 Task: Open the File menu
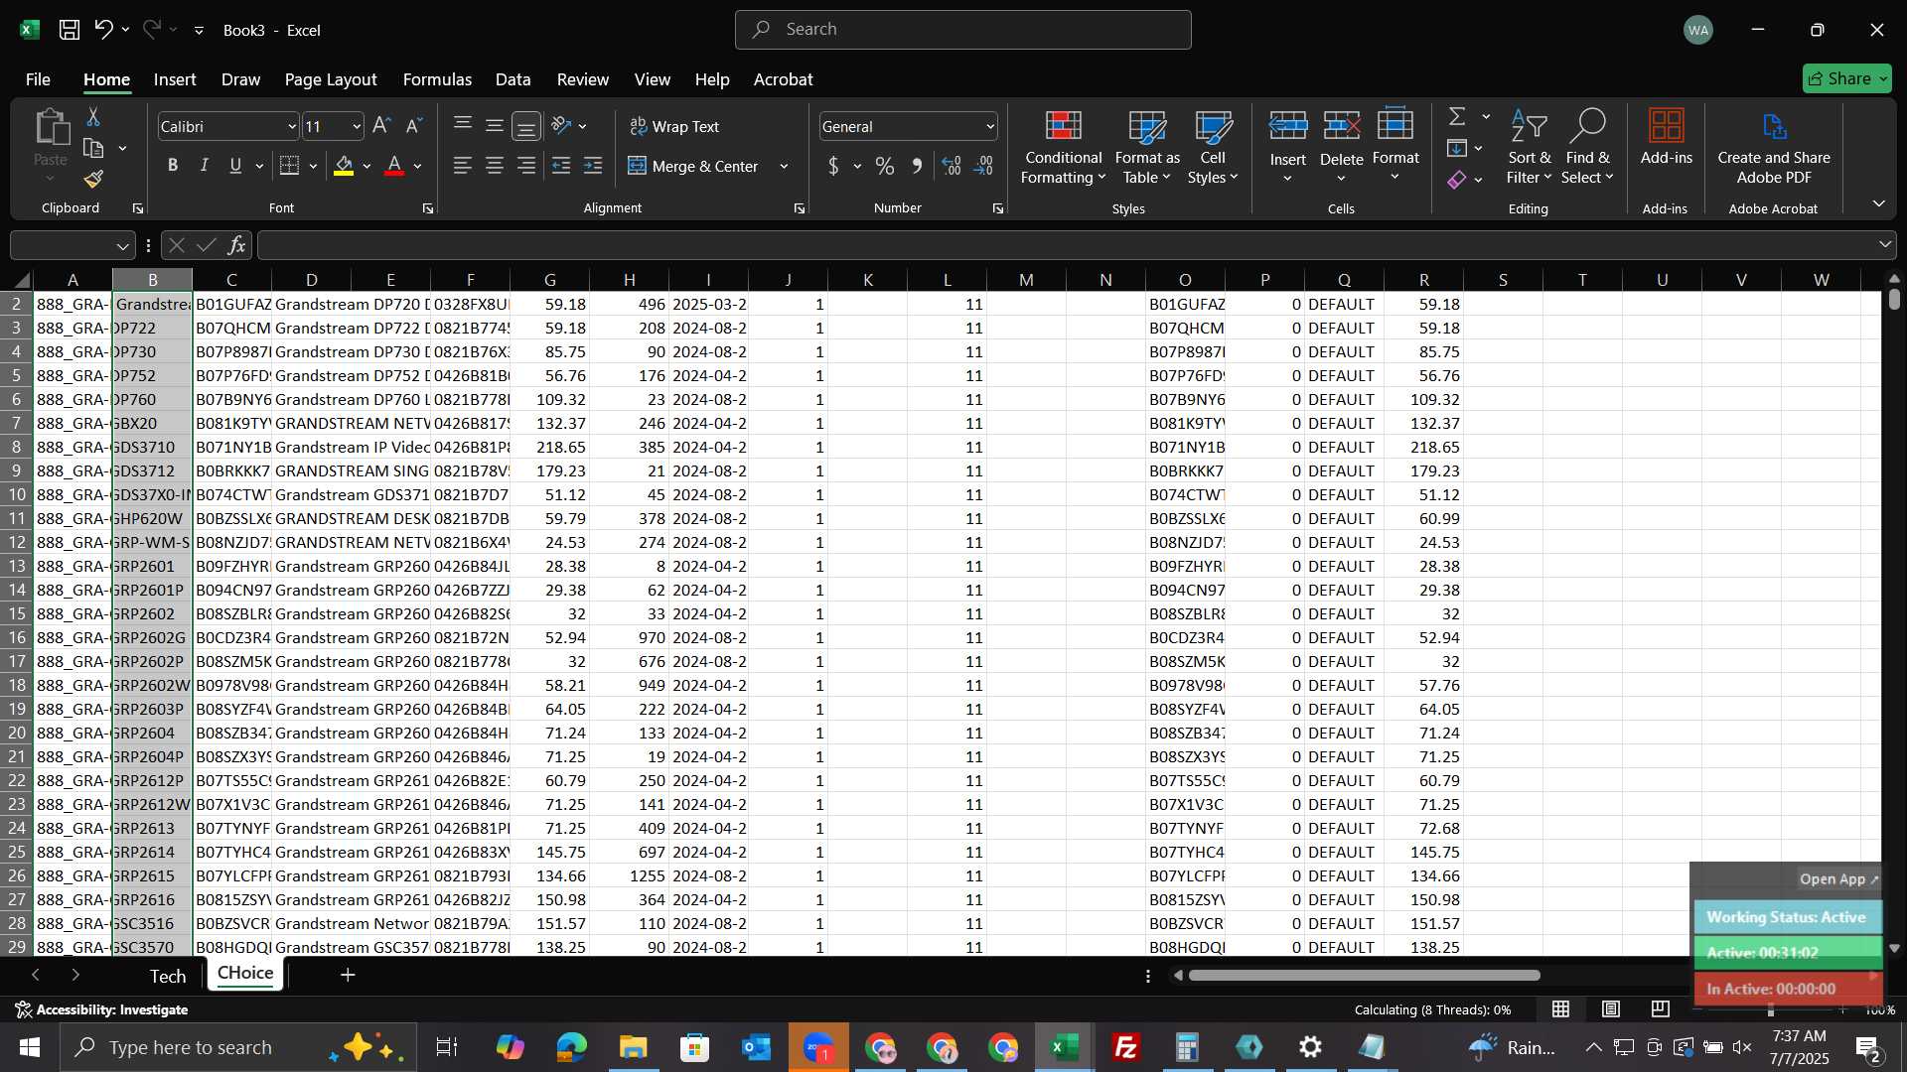click(x=38, y=79)
